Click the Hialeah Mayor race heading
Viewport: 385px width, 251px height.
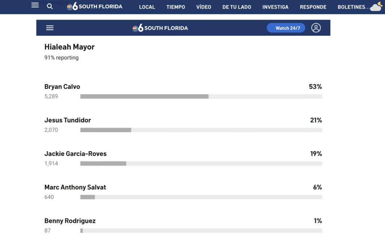coord(69,47)
